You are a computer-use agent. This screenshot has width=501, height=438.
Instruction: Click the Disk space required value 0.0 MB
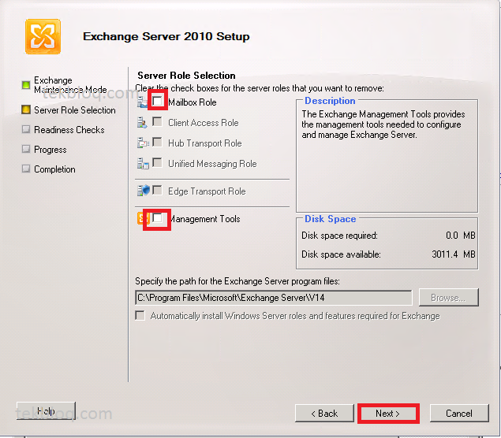click(461, 236)
